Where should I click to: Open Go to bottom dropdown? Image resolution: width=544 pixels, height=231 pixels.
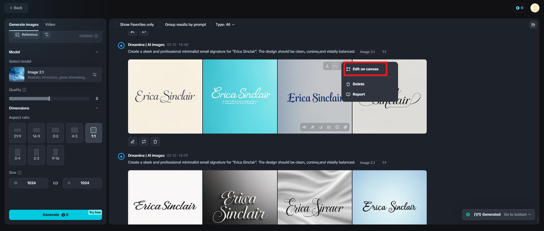tap(517, 214)
